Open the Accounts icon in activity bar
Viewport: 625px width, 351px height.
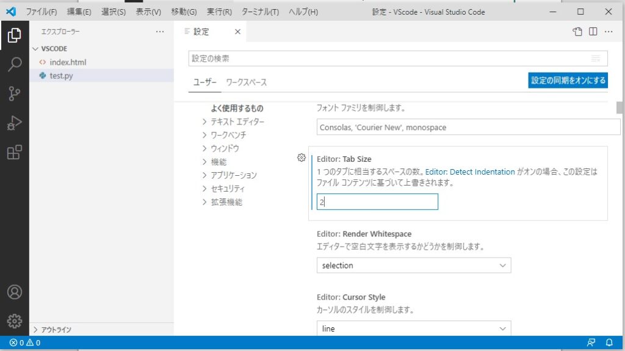tap(15, 292)
